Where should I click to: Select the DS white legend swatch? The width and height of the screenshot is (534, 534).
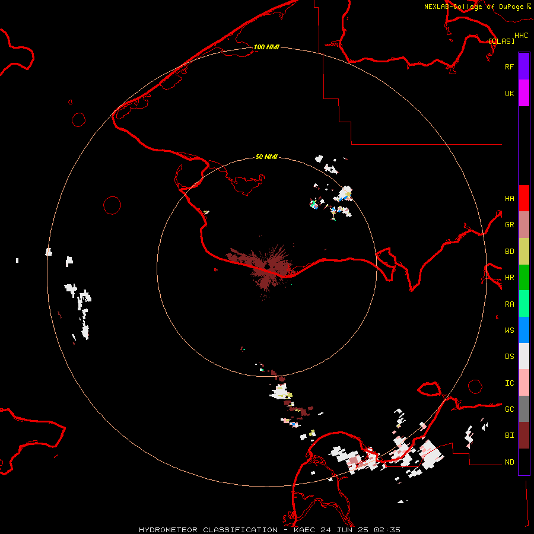(524, 356)
